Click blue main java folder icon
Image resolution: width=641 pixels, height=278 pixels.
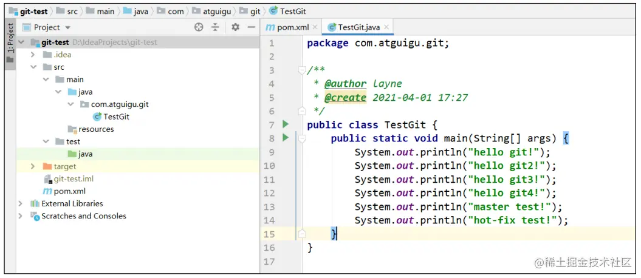pos(72,92)
